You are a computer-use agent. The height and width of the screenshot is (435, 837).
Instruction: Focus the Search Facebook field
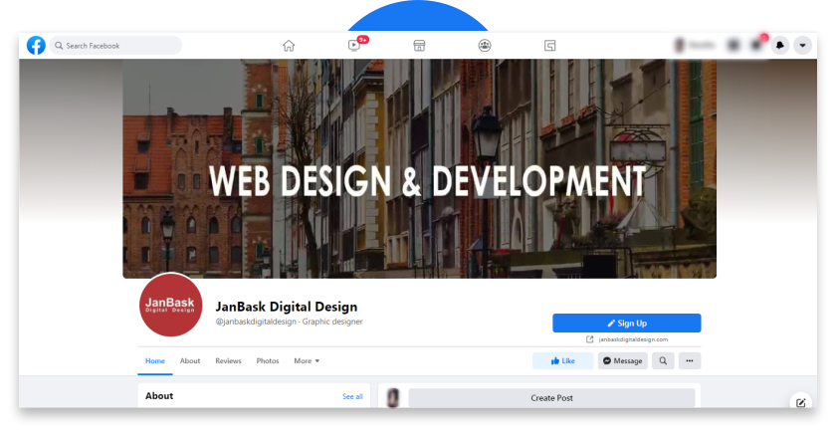pyautogui.click(x=115, y=46)
